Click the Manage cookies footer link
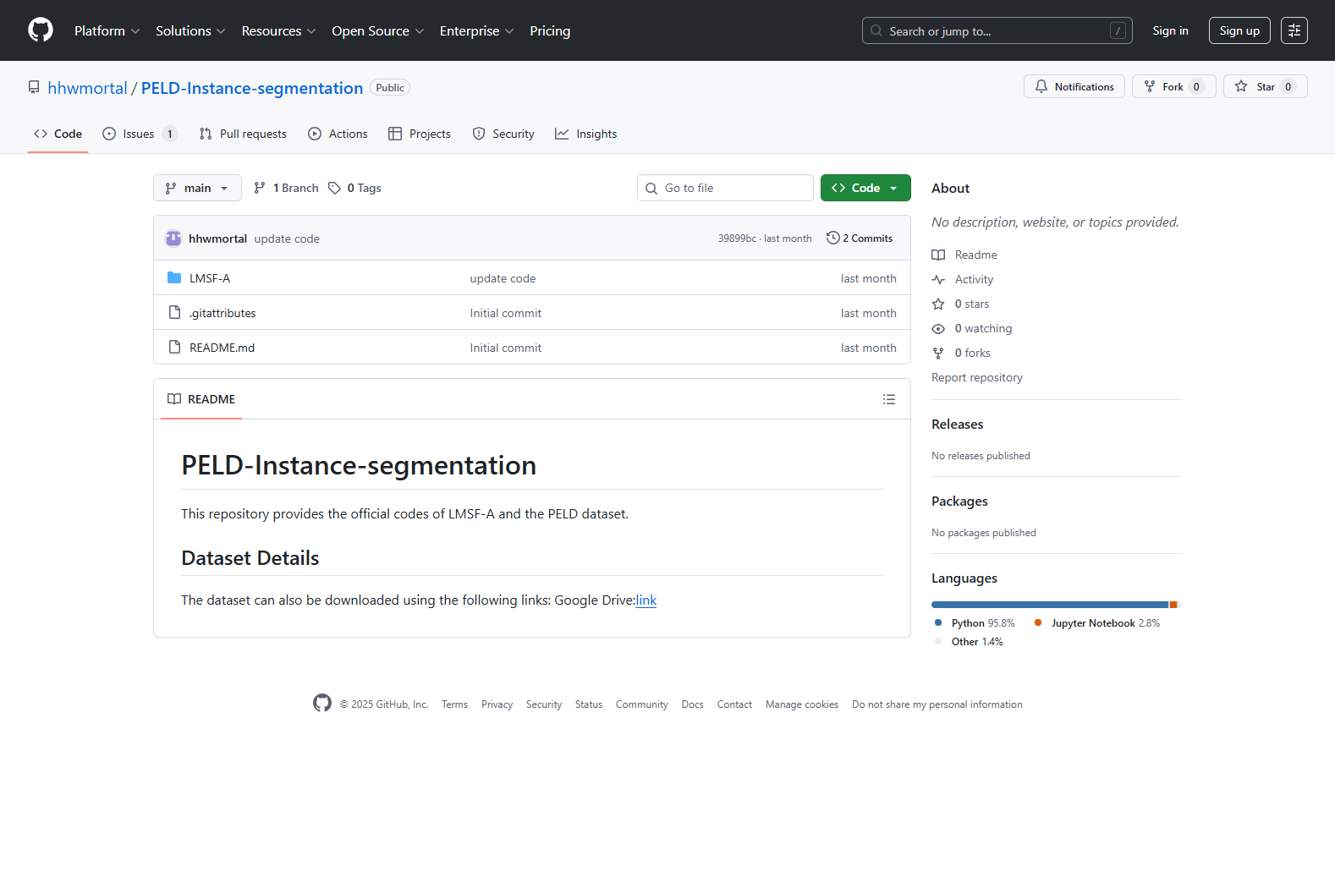The width and height of the screenshot is (1335, 888). tap(802, 704)
